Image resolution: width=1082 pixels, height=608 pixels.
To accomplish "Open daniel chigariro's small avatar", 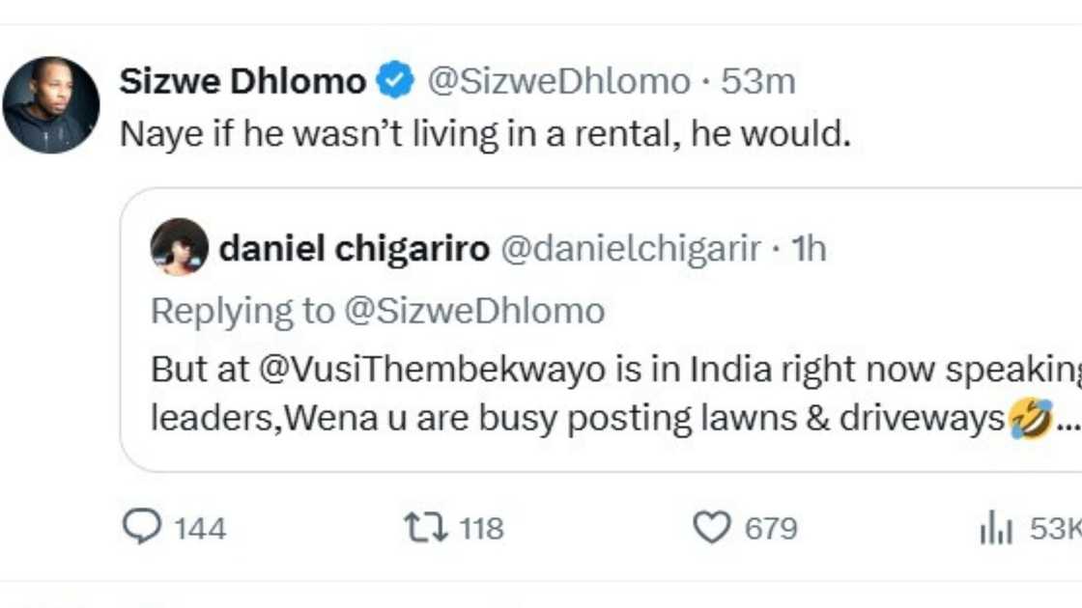I will pos(180,248).
